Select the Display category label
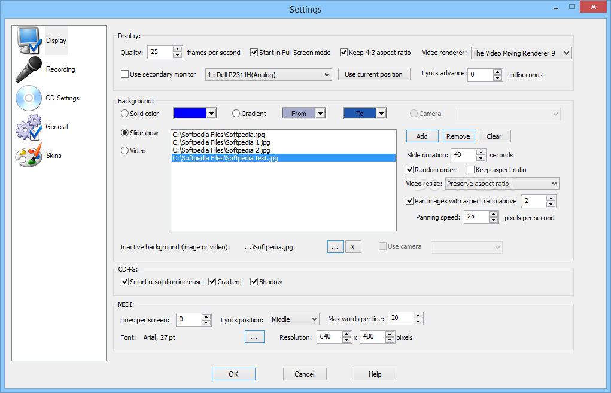This screenshot has width=611, height=393. [x=56, y=41]
